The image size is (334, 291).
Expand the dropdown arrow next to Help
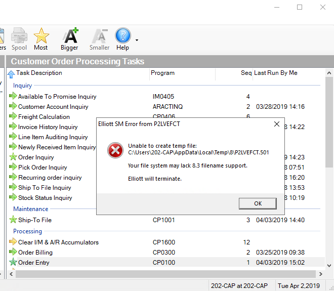click(137, 40)
